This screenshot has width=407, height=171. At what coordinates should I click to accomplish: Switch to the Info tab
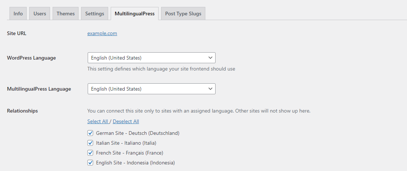[x=18, y=14]
